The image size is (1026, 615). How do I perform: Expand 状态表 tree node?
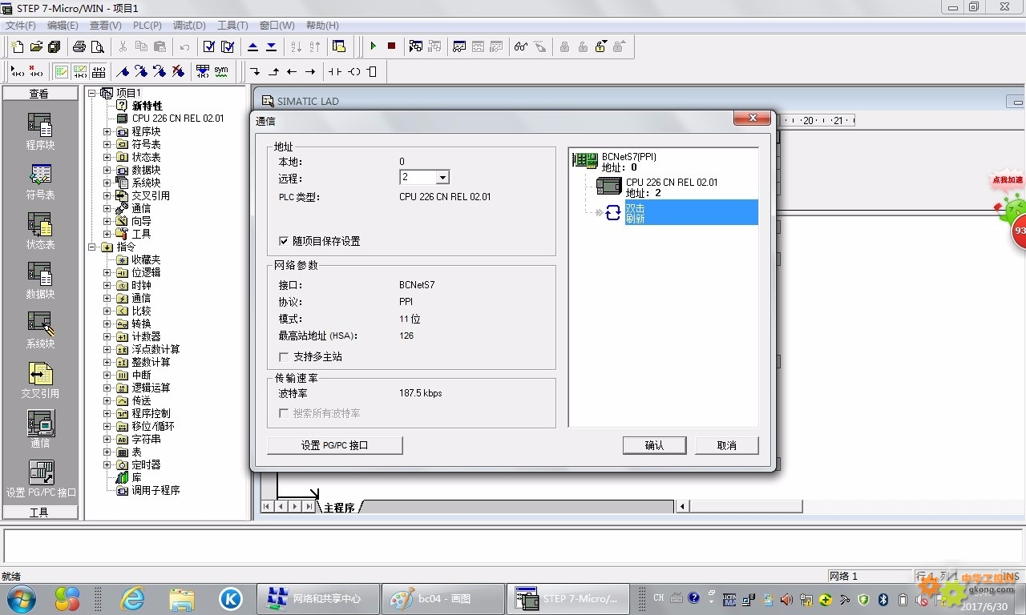click(x=107, y=157)
